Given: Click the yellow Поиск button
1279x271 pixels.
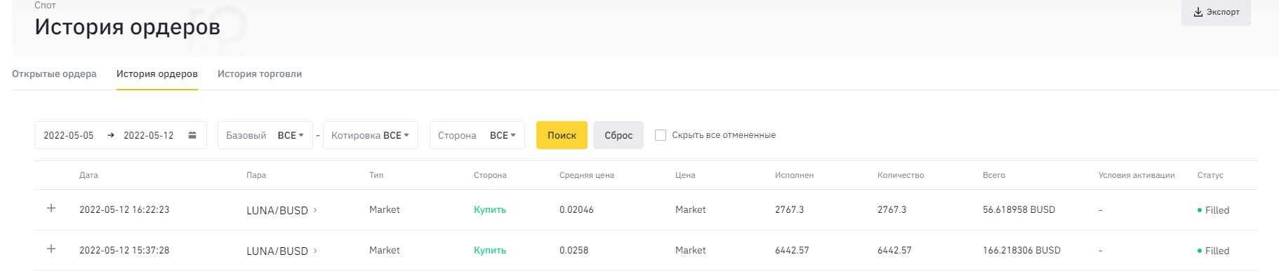Looking at the screenshot, I should (x=562, y=135).
